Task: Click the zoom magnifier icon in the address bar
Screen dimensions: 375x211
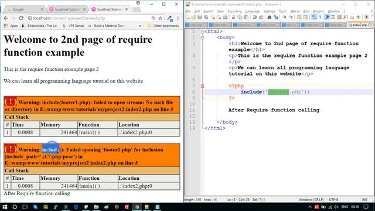Action: [x=154, y=18]
